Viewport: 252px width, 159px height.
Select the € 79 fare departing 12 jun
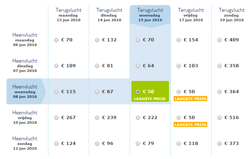[x=138, y=144]
